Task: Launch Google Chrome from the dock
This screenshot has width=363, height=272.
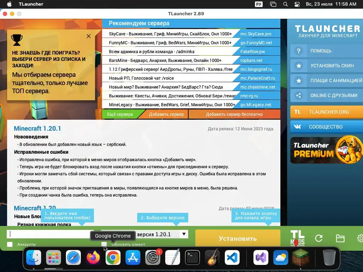Action: (x=113, y=257)
